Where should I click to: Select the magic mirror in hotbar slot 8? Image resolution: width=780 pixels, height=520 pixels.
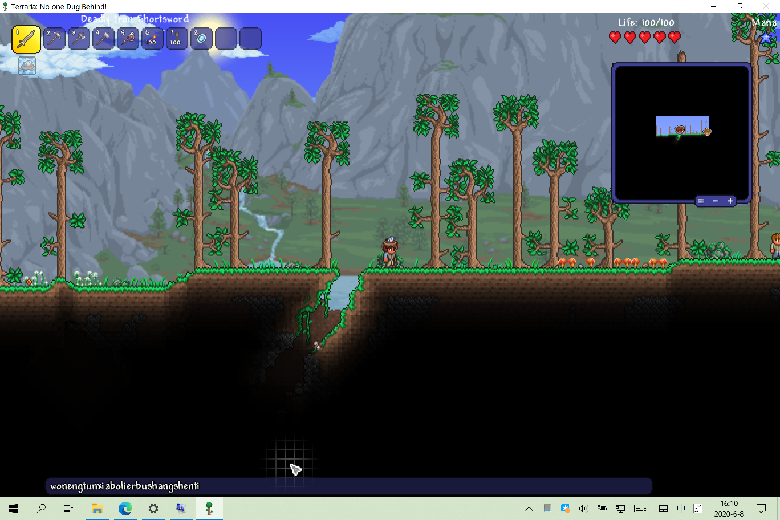pyautogui.click(x=201, y=38)
